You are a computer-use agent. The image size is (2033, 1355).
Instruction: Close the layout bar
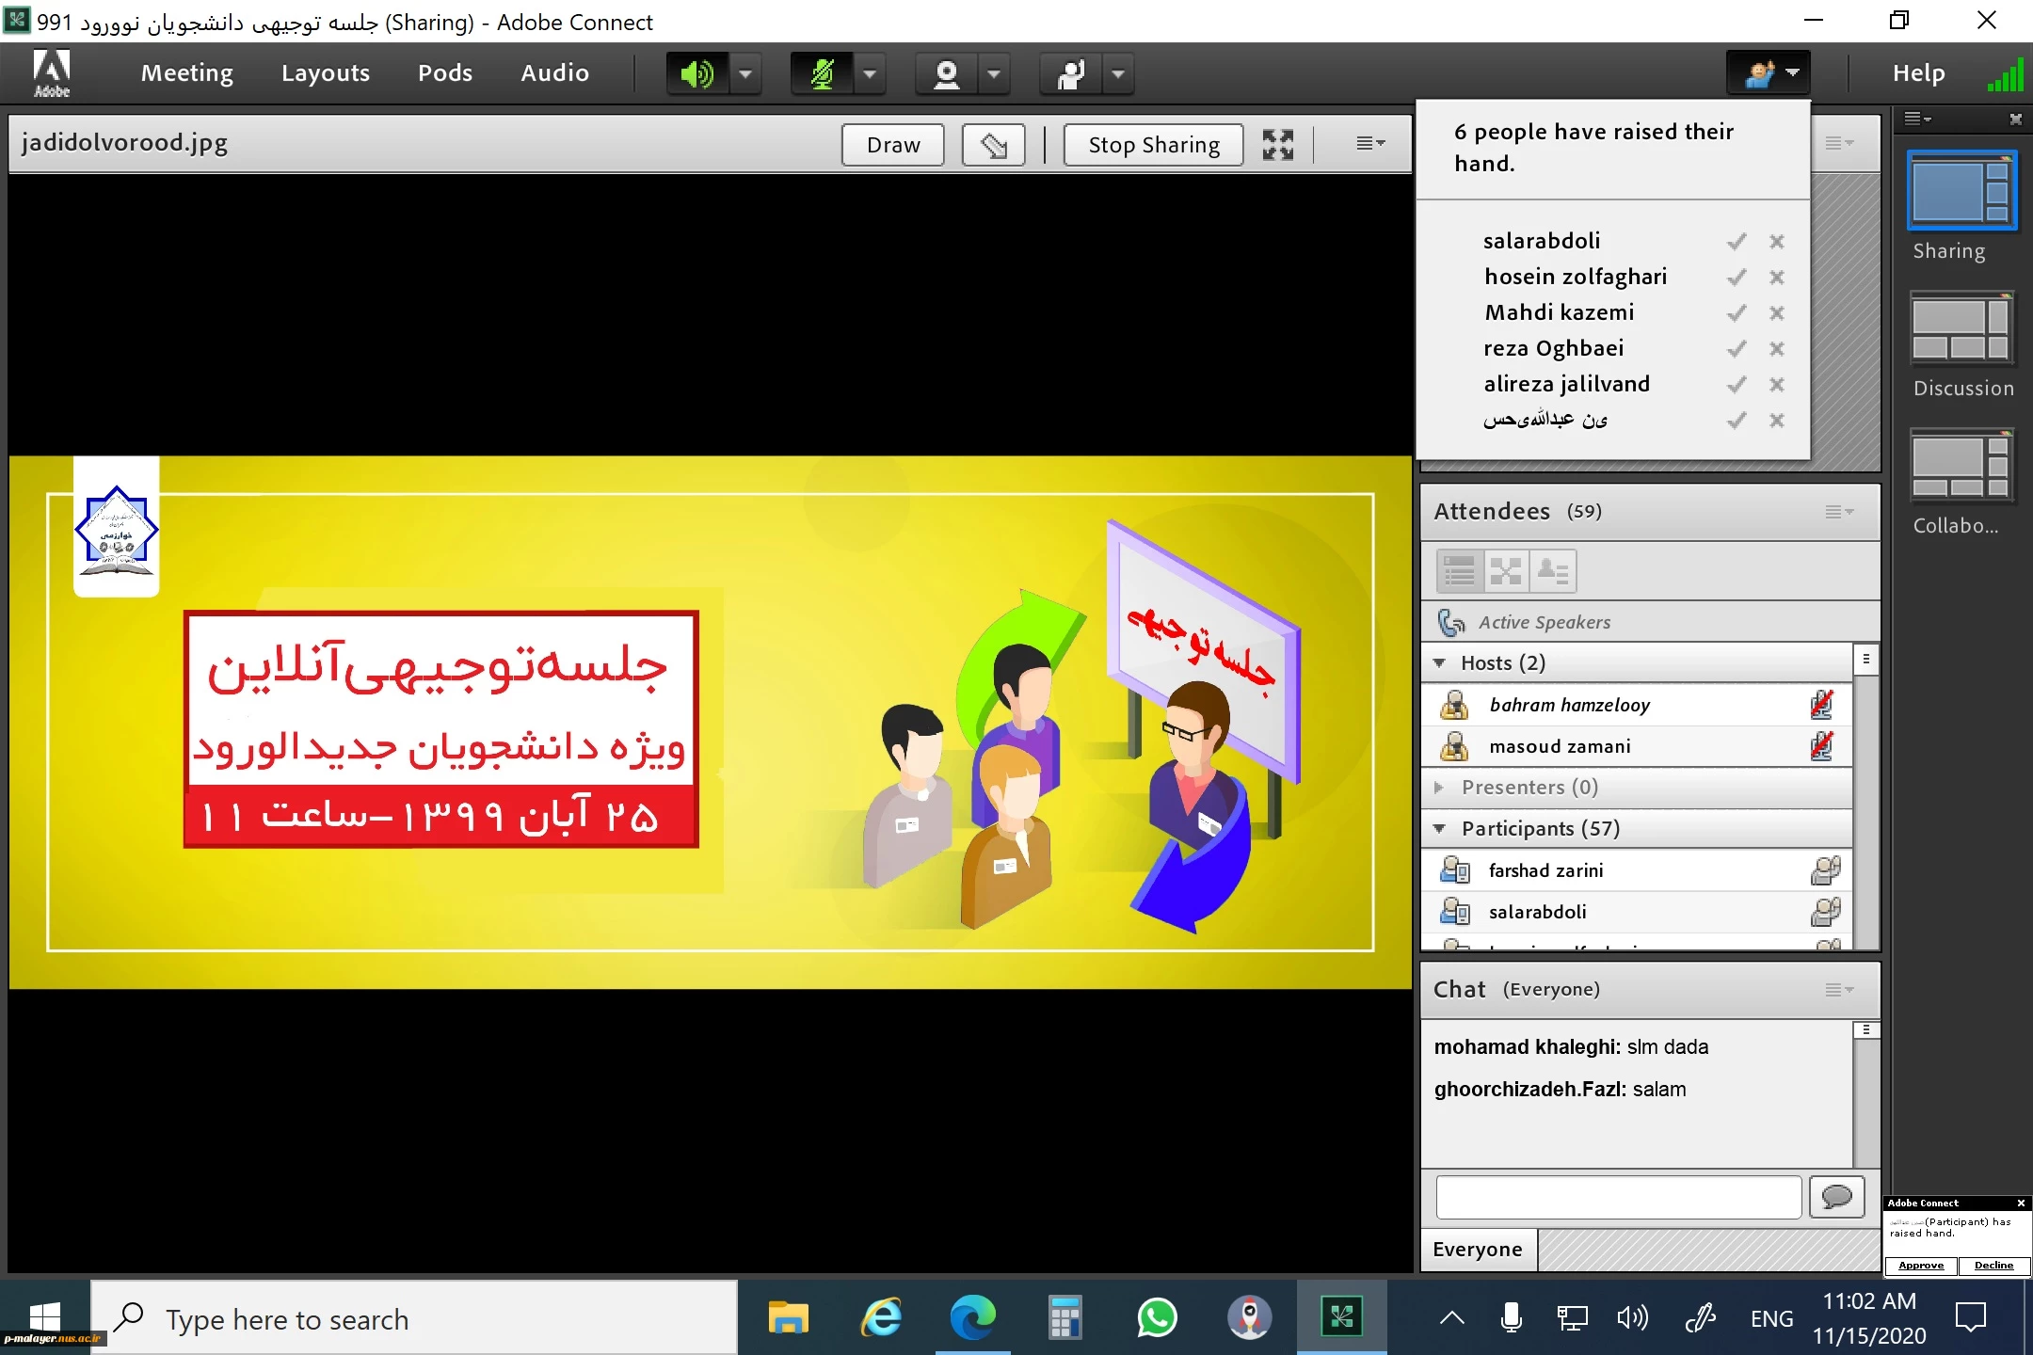point(2015,120)
